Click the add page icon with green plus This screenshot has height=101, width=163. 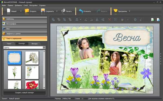pyautogui.click(x=152, y=19)
